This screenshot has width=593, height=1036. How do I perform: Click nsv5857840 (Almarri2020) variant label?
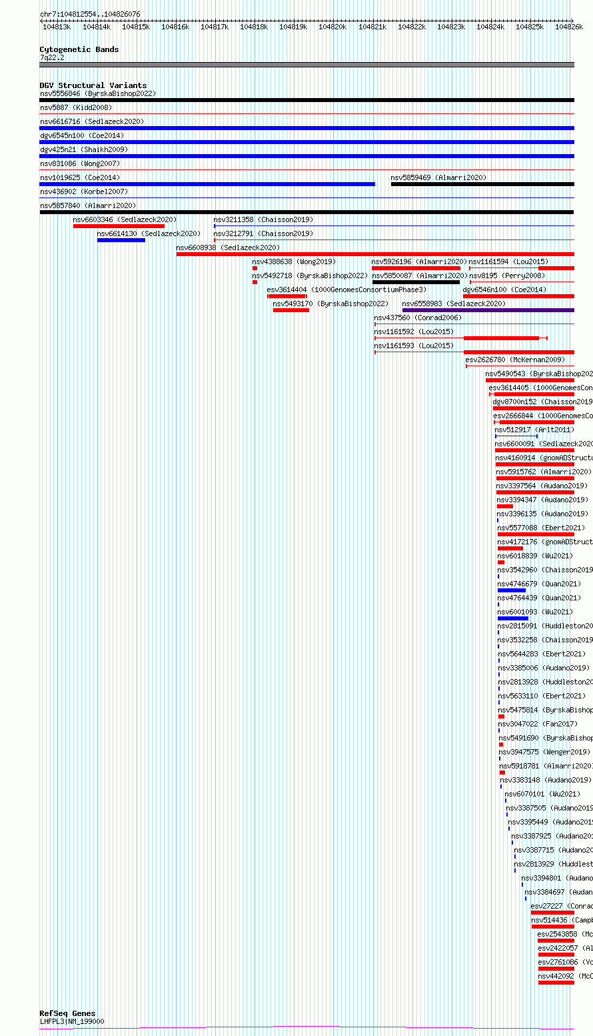[x=88, y=205]
